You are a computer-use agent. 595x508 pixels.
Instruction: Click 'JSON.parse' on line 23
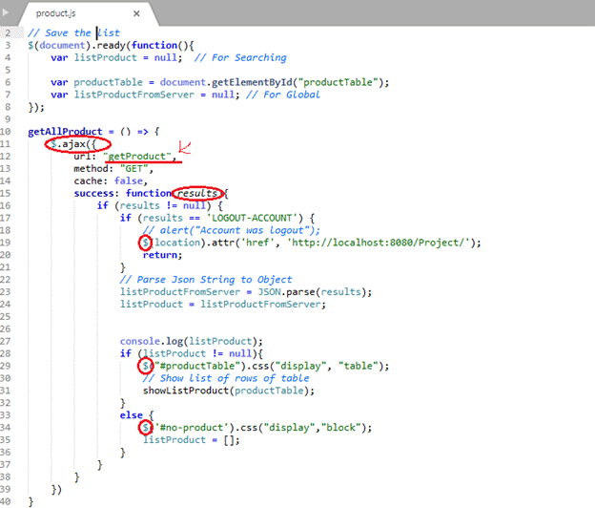(286, 292)
